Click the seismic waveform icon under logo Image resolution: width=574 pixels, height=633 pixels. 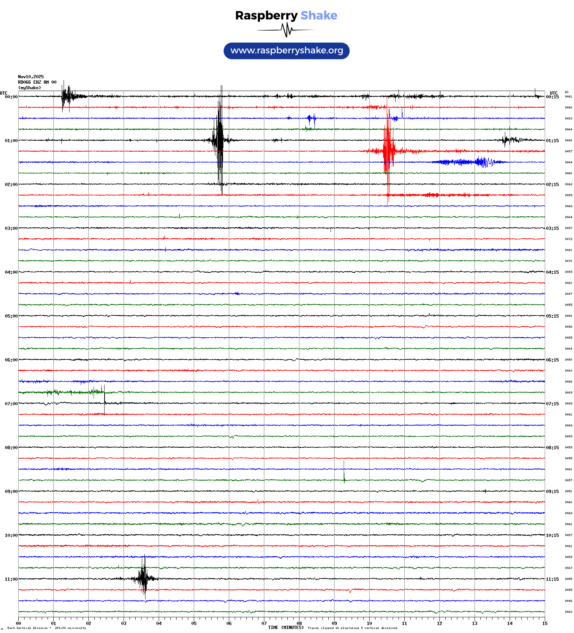[x=286, y=30]
